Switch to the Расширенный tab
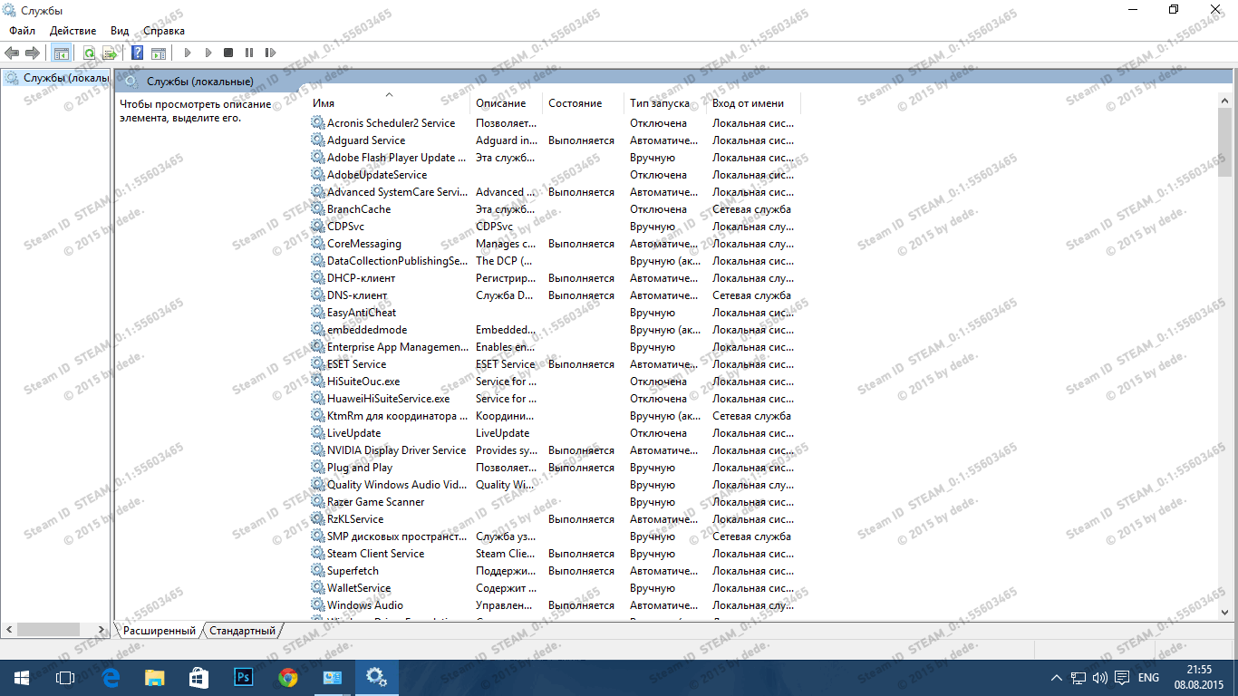 [x=160, y=630]
